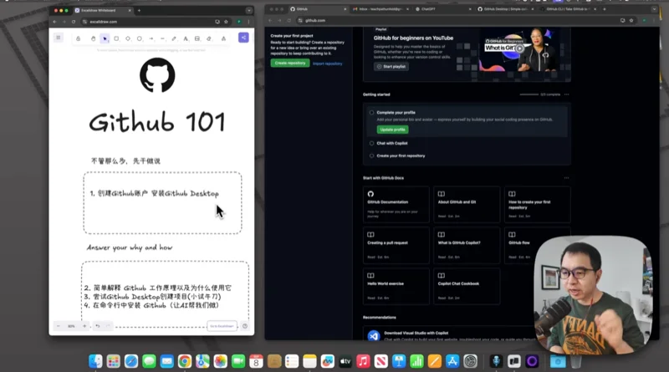Open the help question mark in Excalidraw

[245, 326]
